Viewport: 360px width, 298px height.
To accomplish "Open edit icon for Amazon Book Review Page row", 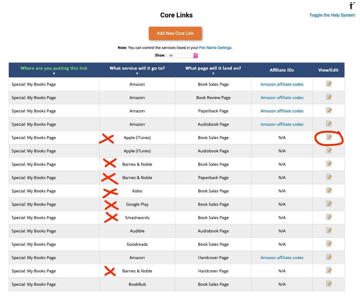I will click(329, 97).
